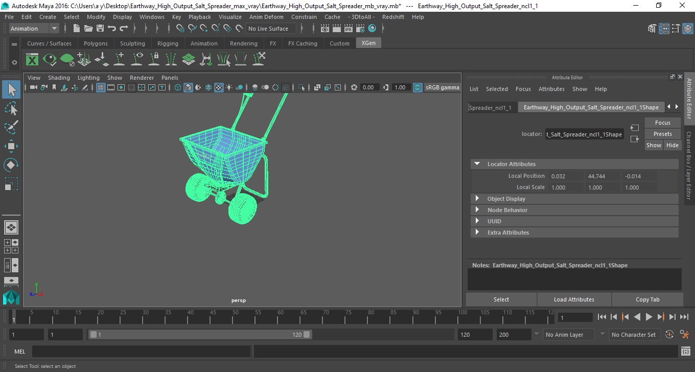Open the shelf options gear menu
Viewport: 695px width, 372px height.
(14, 62)
